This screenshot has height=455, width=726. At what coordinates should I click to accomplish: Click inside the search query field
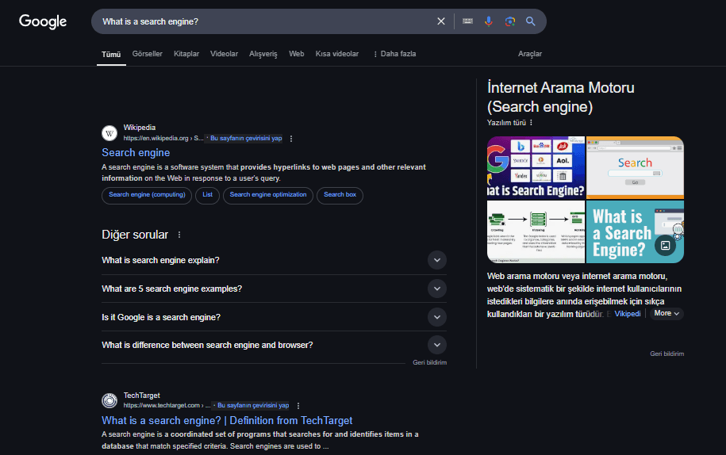262,21
